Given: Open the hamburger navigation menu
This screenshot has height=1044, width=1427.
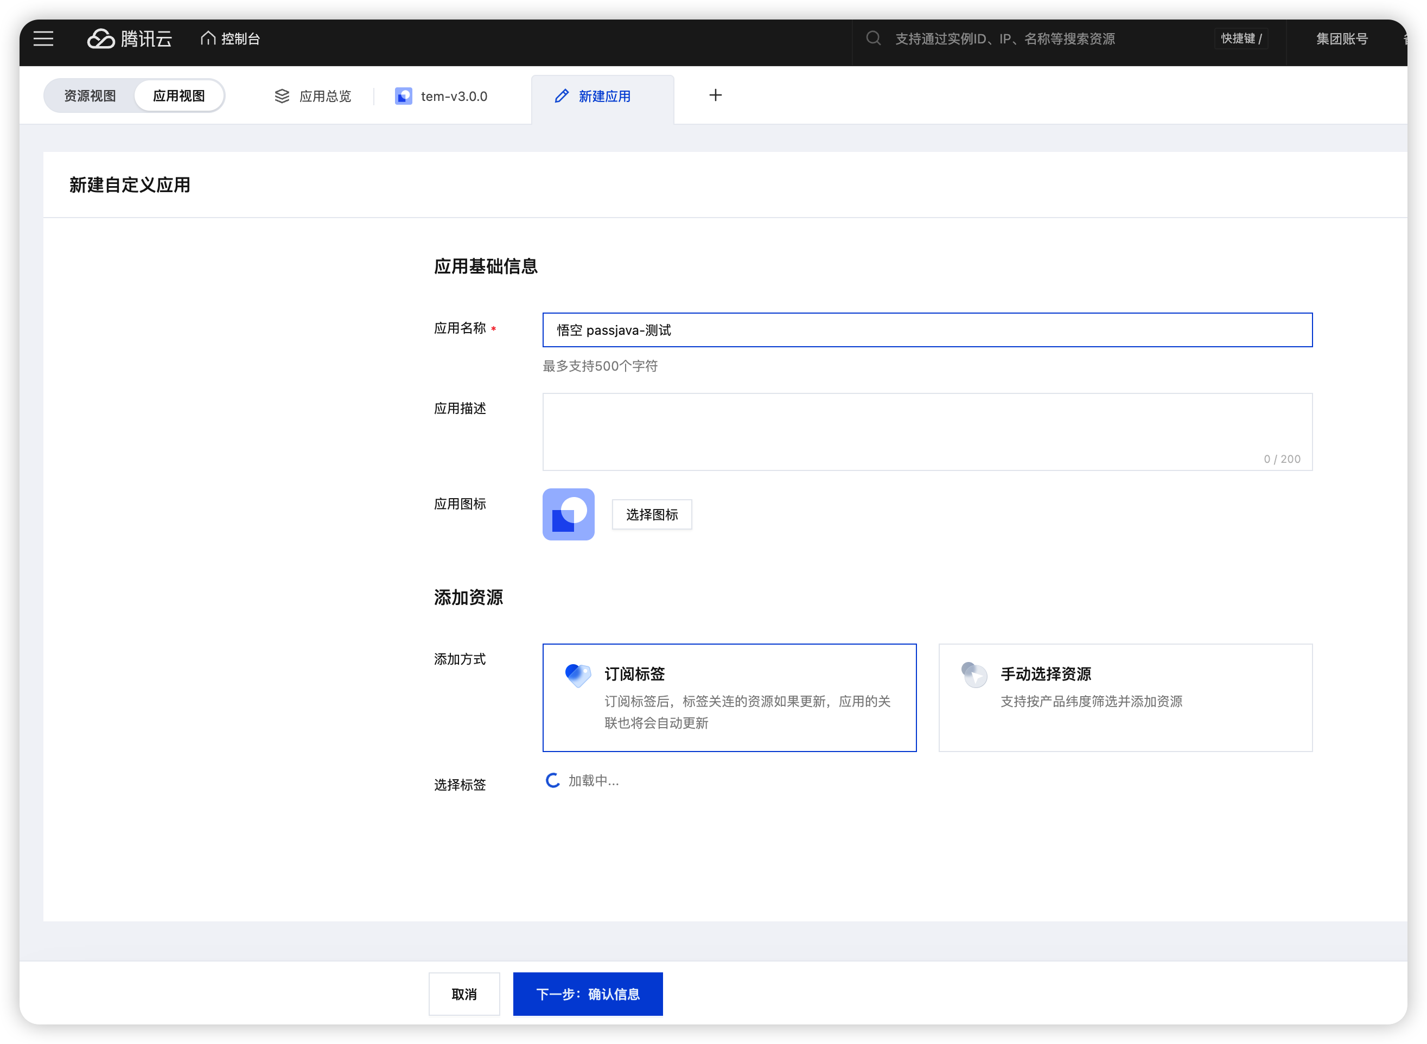Looking at the screenshot, I should tap(43, 39).
